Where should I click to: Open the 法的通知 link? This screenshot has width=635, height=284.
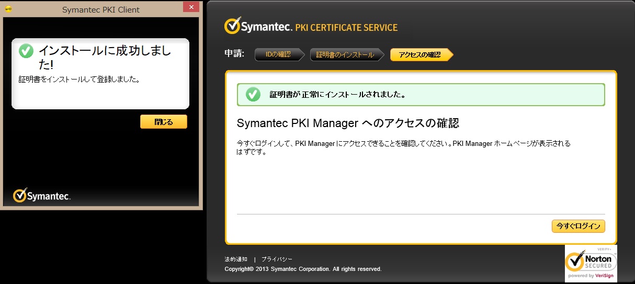[x=236, y=259]
